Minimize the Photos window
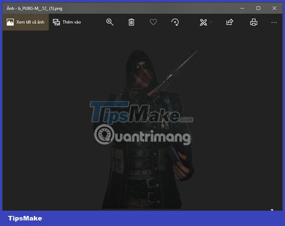 point(242,8)
